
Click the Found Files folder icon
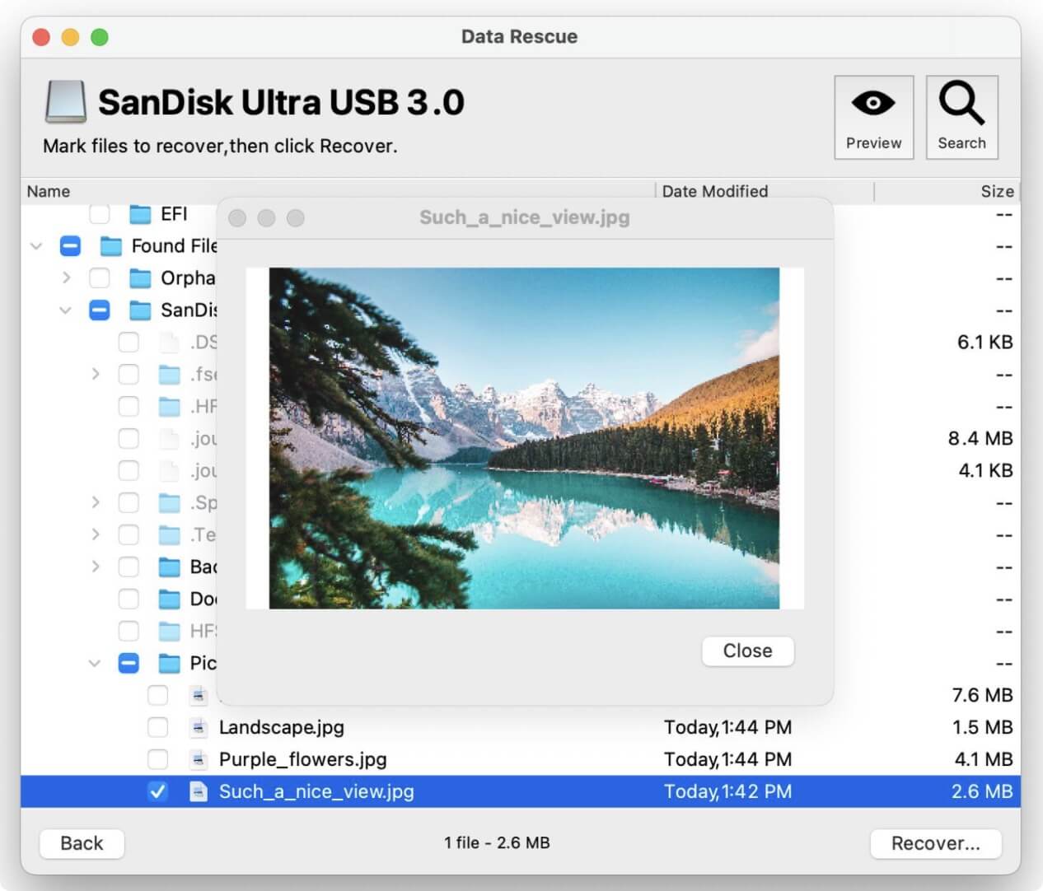[111, 246]
